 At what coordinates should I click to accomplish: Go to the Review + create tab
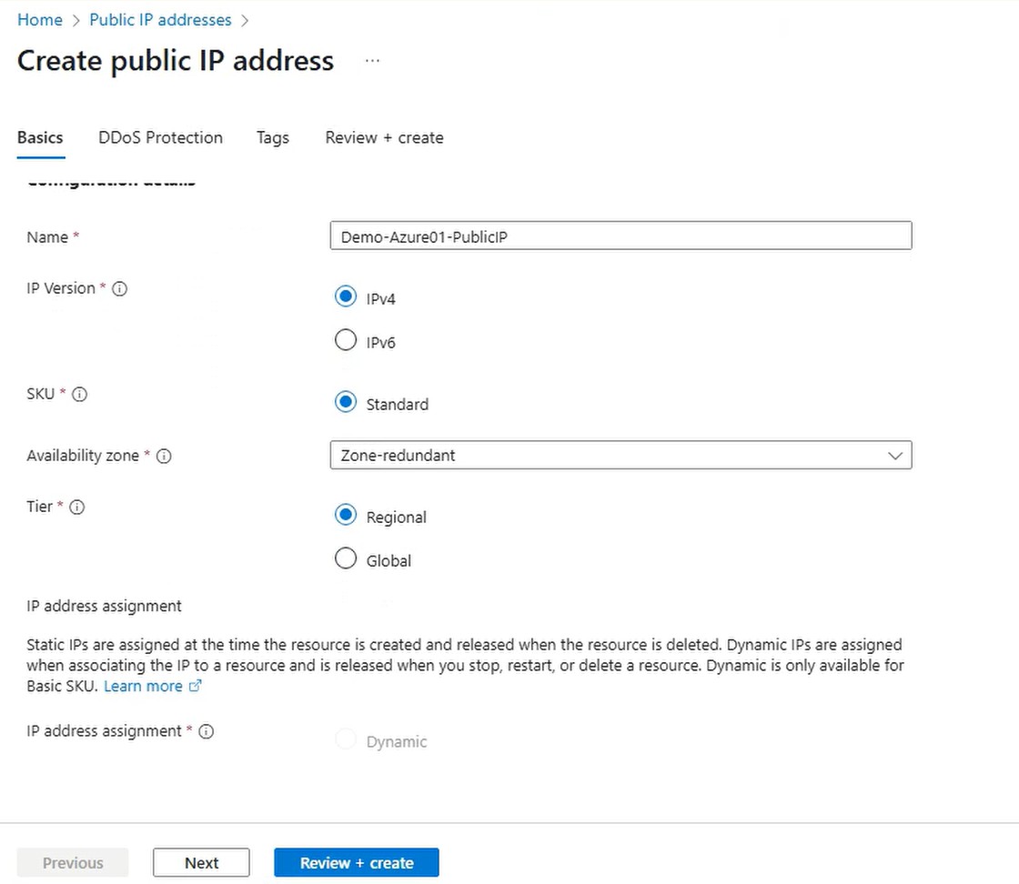tap(384, 137)
